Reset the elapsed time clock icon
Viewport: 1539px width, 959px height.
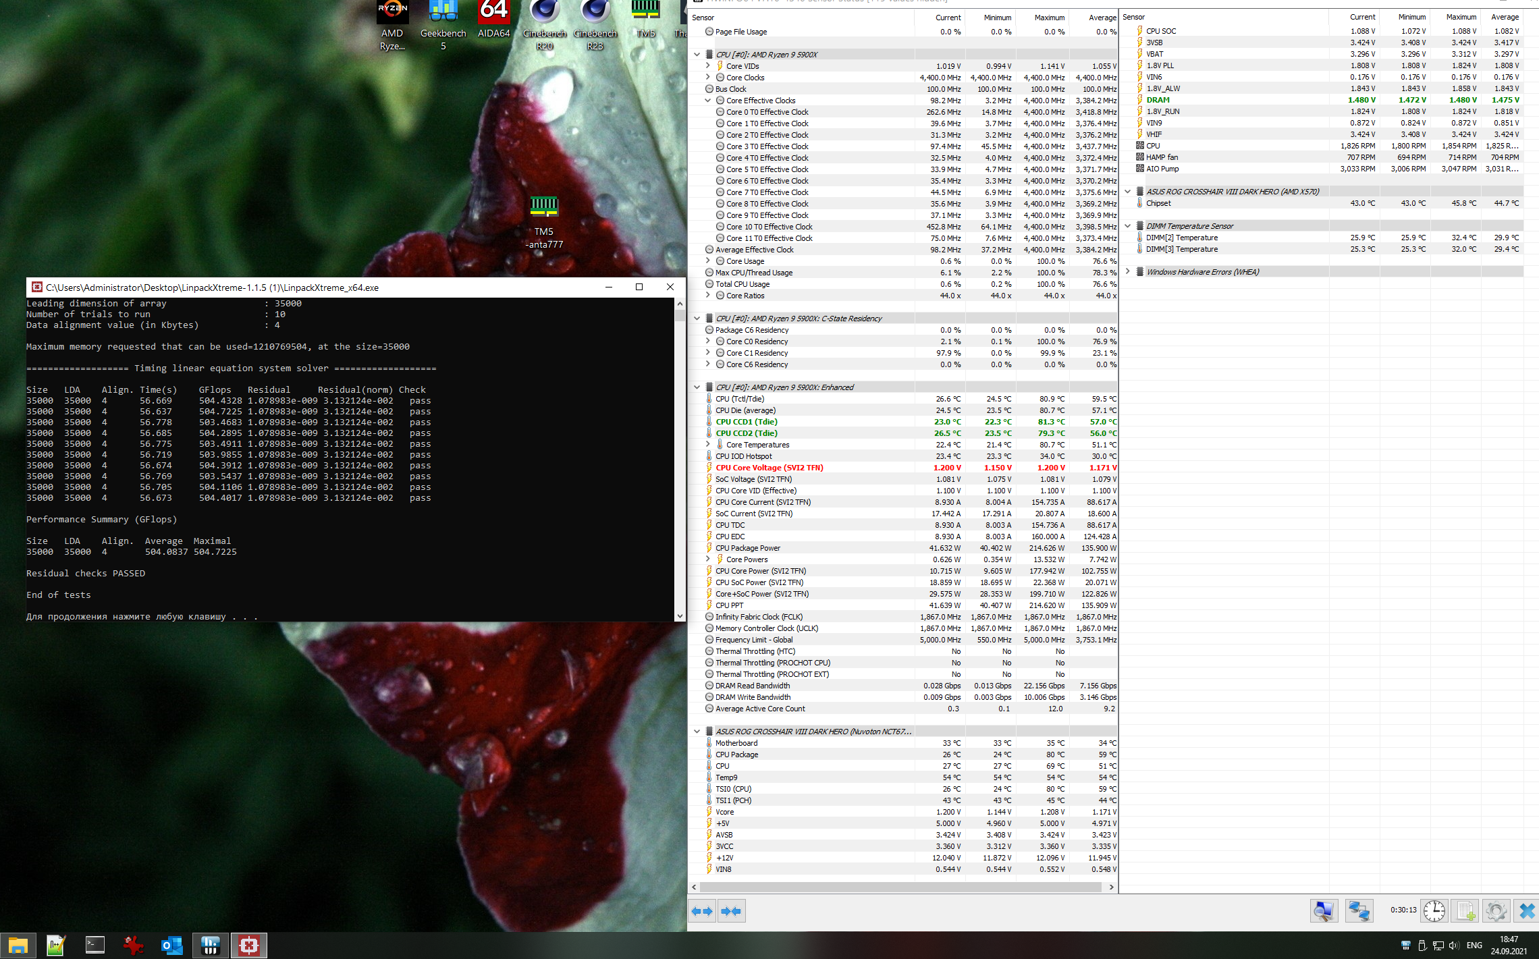[x=1434, y=911]
